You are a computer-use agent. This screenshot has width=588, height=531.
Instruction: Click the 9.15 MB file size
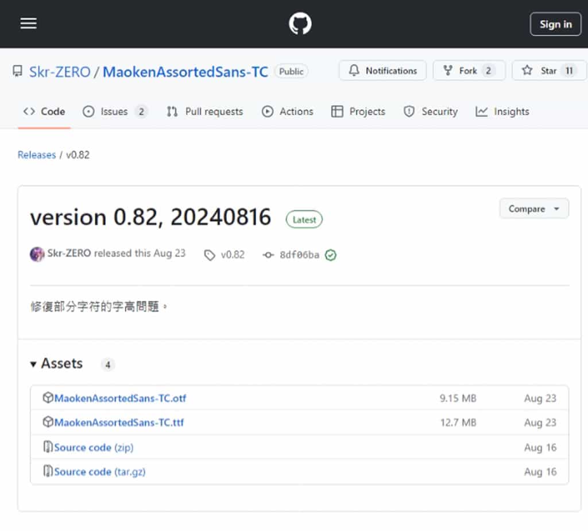[458, 398]
